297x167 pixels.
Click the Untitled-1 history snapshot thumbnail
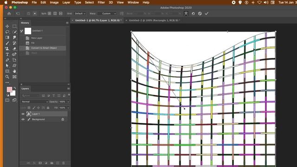click(28, 31)
